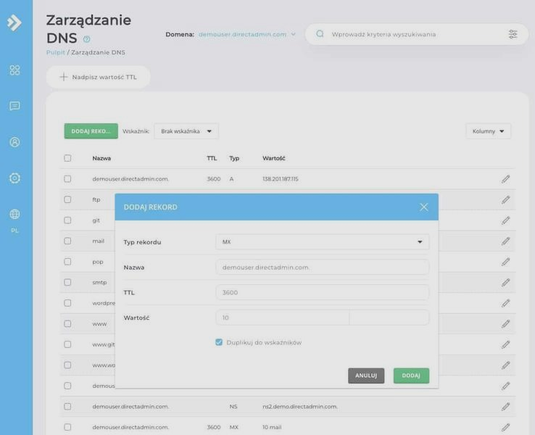Image resolution: width=535 pixels, height=435 pixels.
Task: Check the mail row checkbox
Action: 67,241
